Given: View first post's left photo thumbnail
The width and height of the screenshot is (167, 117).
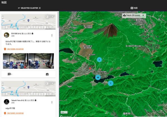Looking at the screenshot, I should point(15,61).
